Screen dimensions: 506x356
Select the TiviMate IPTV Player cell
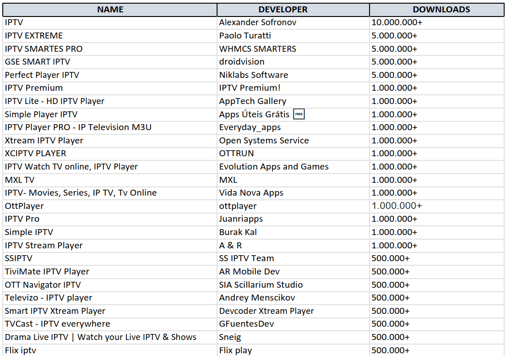coord(47,272)
